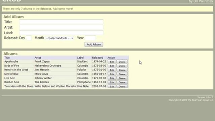
Task: Click the Released Day input box
Action: (x=29, y=38)
